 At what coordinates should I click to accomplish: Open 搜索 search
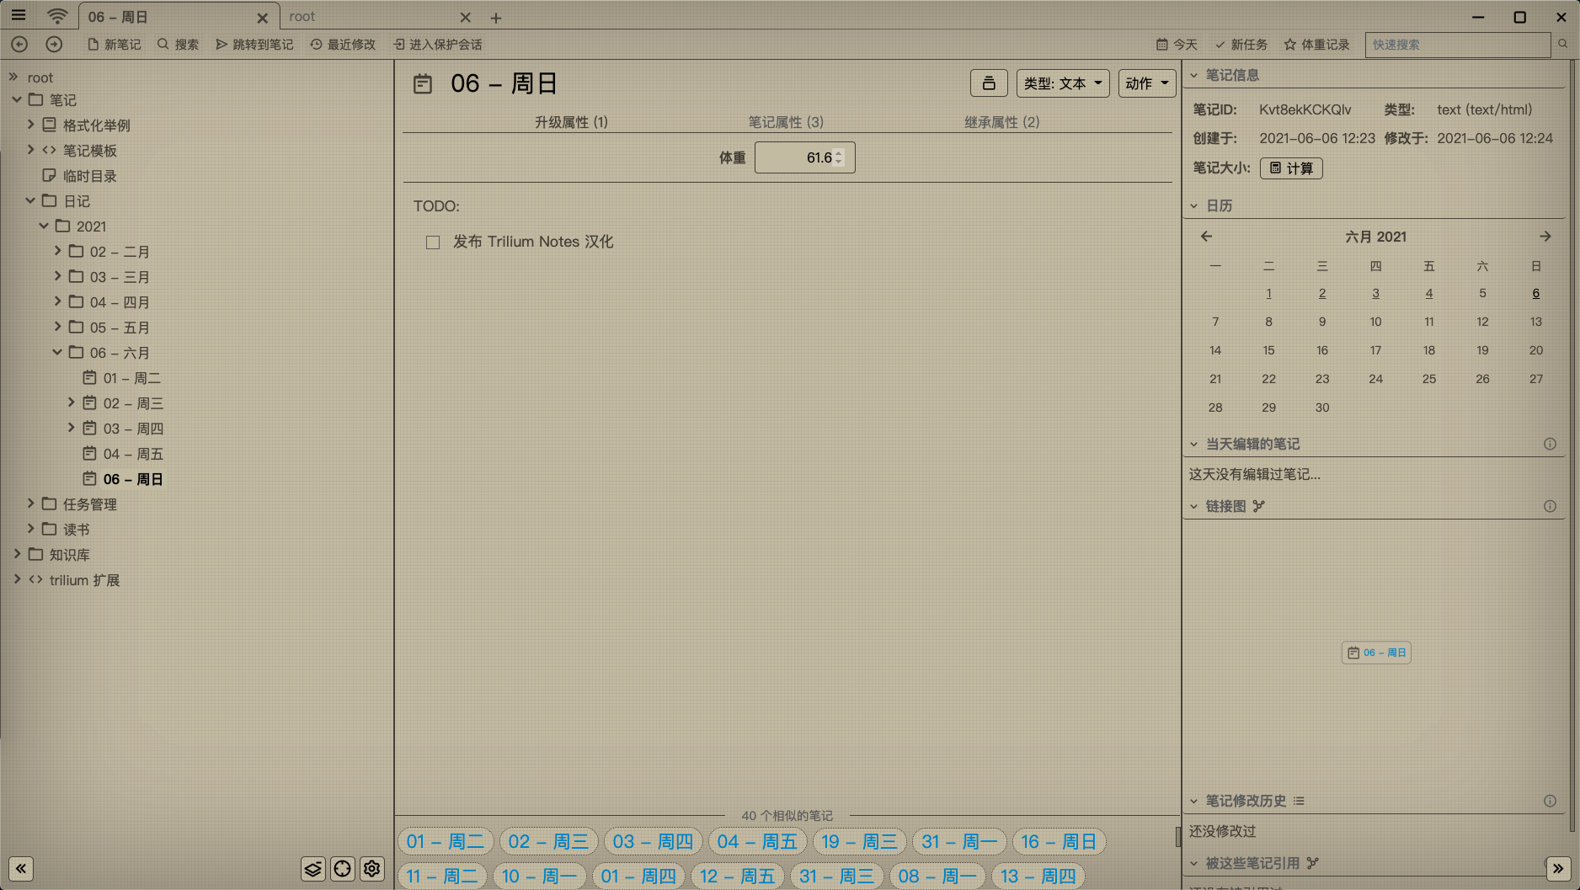tap(179, 44)
